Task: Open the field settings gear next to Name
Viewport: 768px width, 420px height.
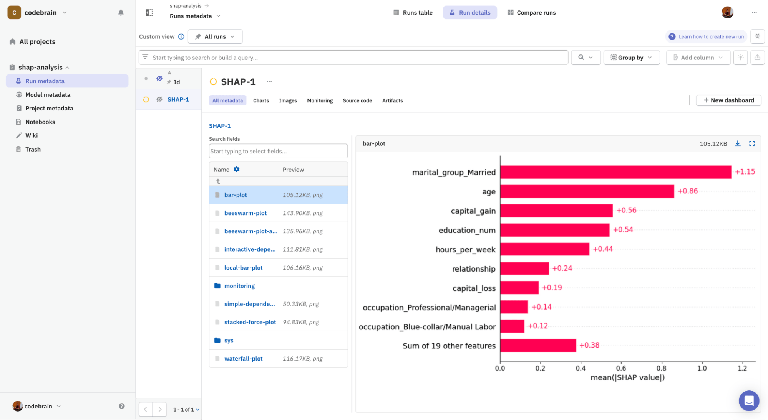Action: 237,169
